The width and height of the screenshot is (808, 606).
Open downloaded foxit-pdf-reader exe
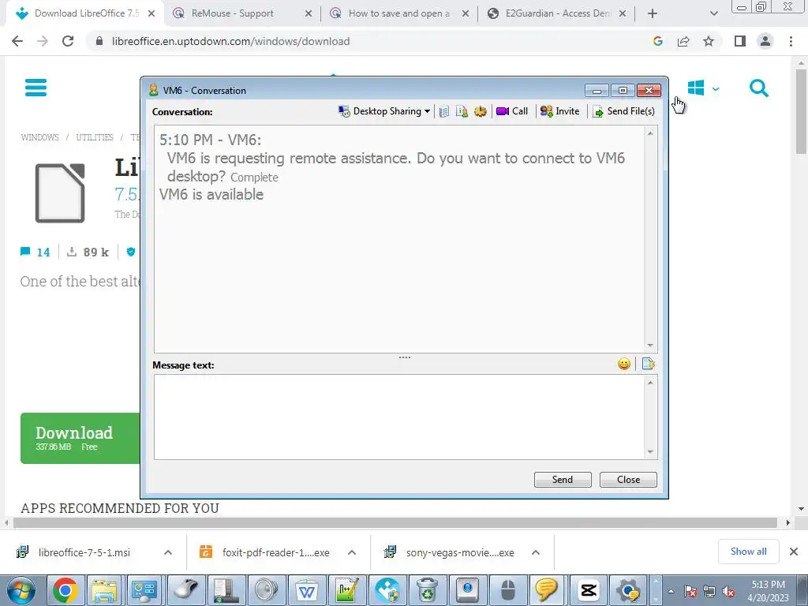(x=275, y=552)
